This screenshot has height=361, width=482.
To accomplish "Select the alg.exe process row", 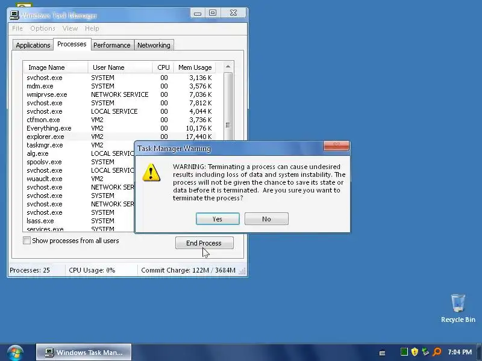I will 79,153.
